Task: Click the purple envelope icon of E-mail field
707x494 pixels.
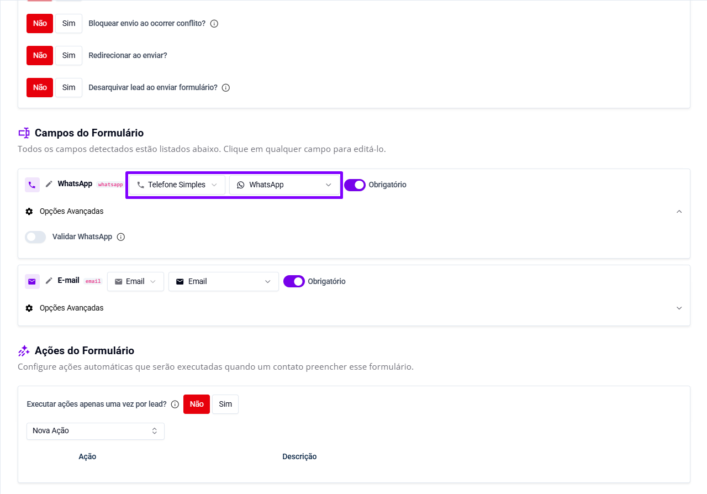Action: [32, 281]
